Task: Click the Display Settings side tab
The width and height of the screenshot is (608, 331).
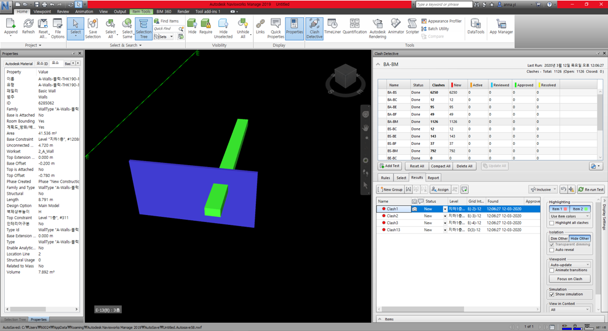Action: point(604,217)
